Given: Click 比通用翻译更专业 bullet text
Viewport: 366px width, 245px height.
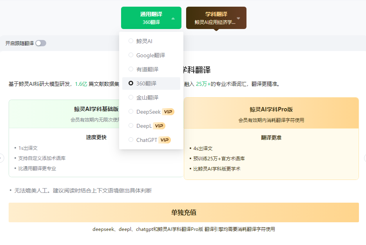Looking at the screenshot, I should (x=37, y=169).
